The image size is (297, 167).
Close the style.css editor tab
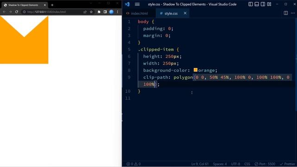[x=185, y=13]
